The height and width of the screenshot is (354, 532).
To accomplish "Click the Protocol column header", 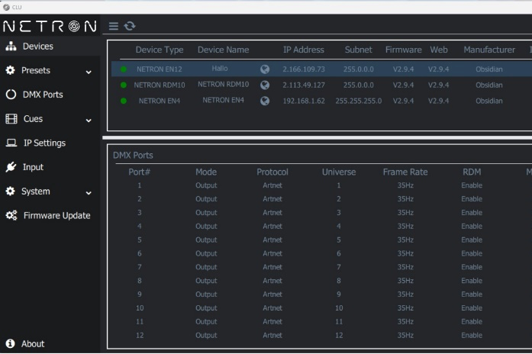I will tap(272, 172).
